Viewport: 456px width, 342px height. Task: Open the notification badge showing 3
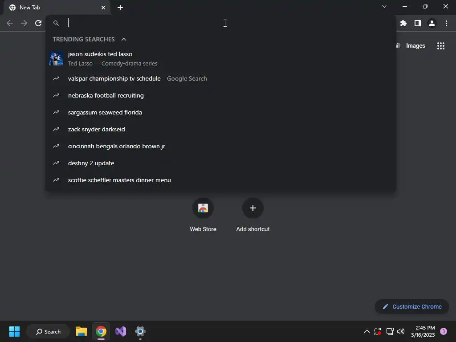tap(443, 331)
